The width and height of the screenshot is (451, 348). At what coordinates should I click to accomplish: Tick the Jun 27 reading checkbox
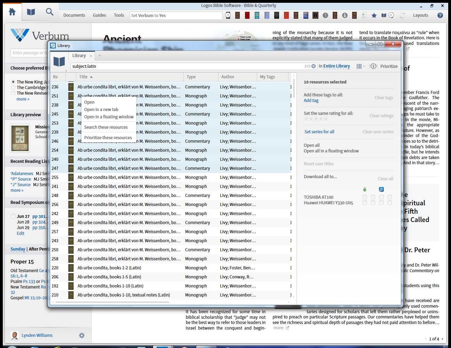coord(13,216)
